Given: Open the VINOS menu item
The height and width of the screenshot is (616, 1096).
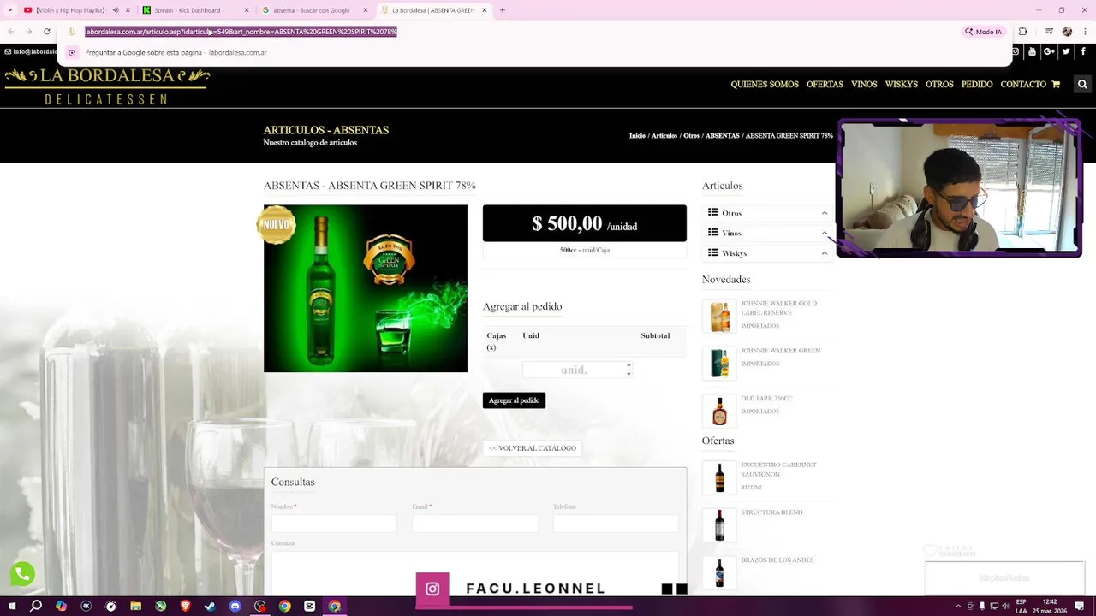Looking at the screenshot, I should (864, 84).
